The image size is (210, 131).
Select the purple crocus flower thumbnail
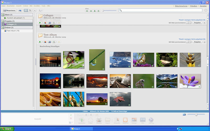coord(190,81)
